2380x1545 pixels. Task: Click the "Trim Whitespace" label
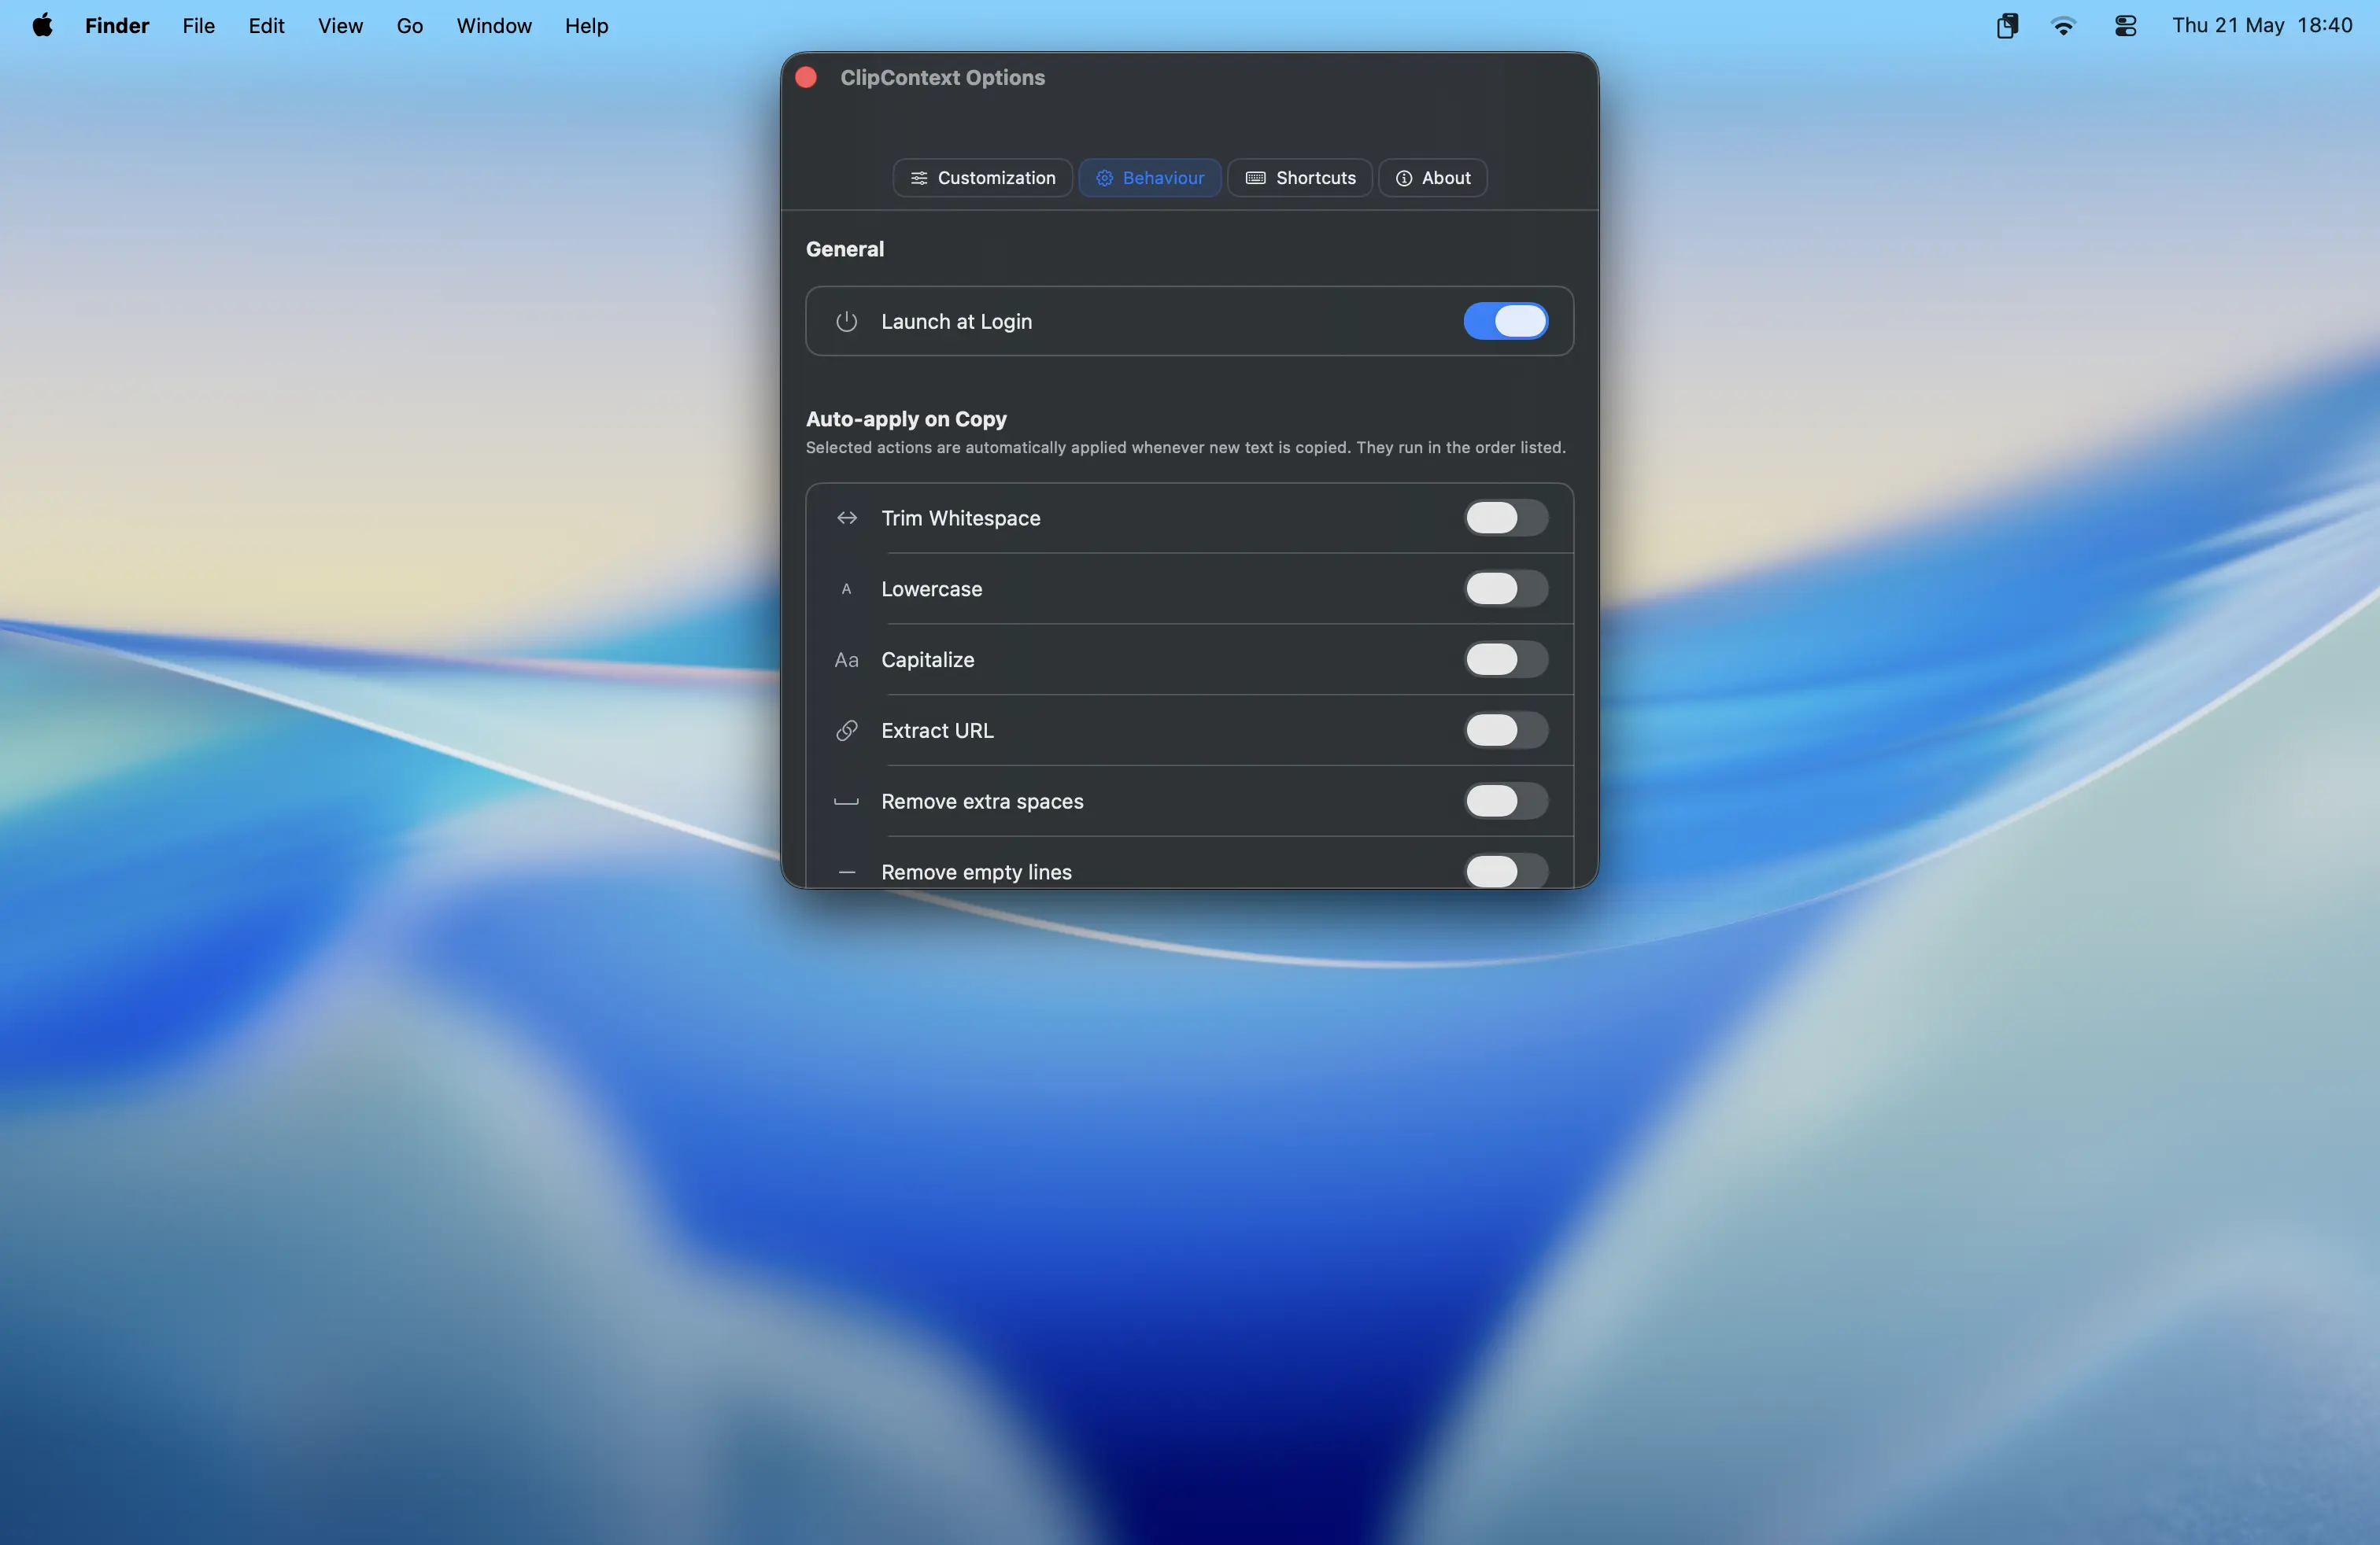960,518
